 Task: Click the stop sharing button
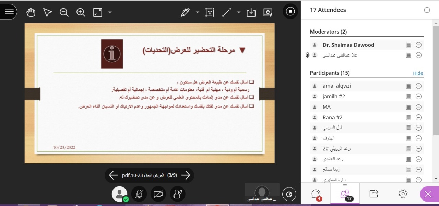coord(290,12)
